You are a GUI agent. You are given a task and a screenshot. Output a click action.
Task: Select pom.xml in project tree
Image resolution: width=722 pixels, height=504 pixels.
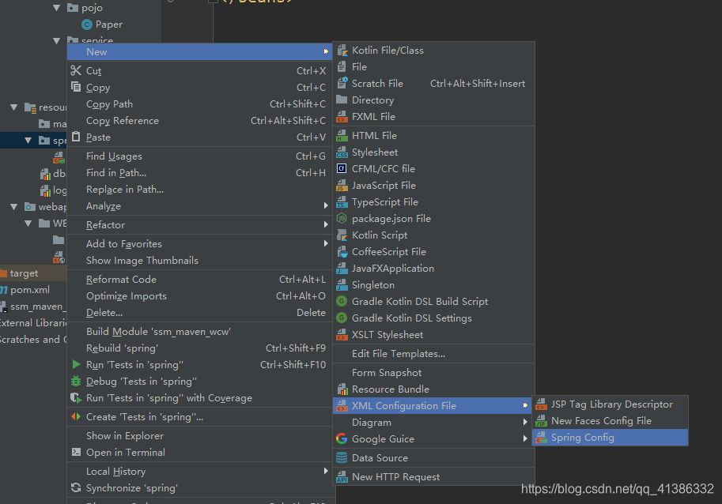pyautogui.click(x=29, y=290)
